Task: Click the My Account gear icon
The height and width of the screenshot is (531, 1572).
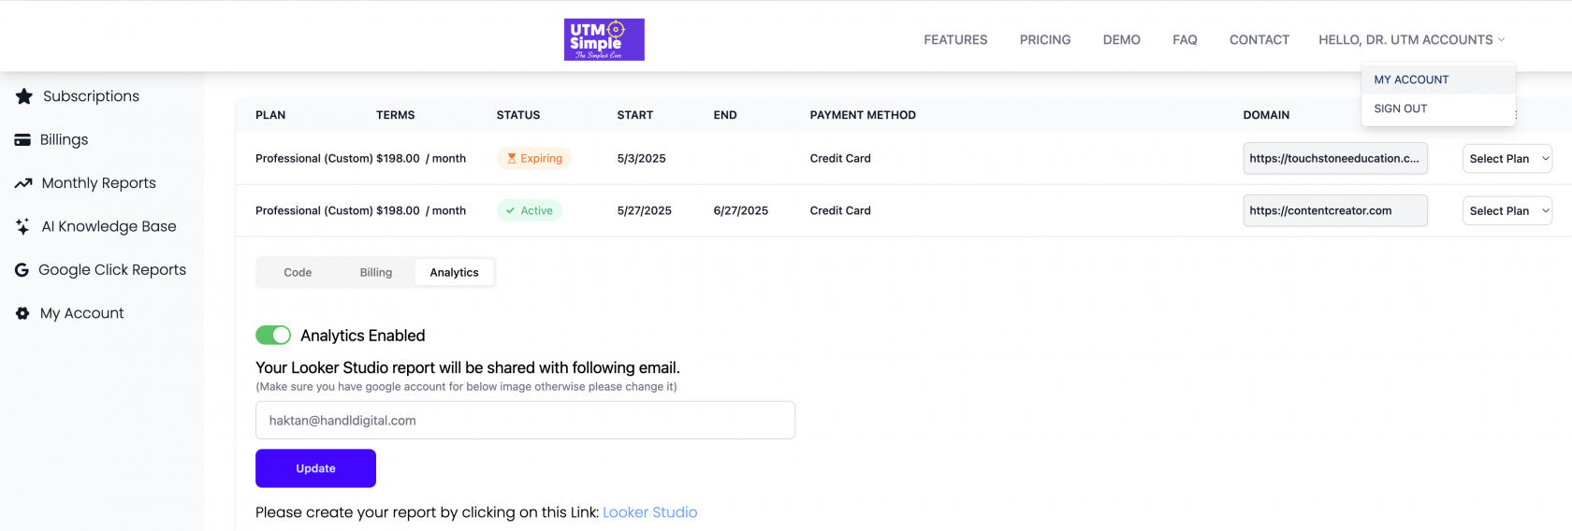Action: (x=22, y=313)
